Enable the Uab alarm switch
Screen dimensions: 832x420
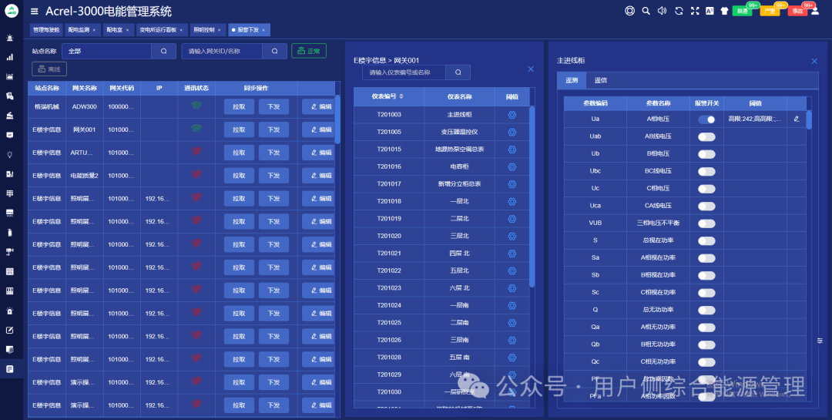pyautogui.click(x=706, y=137)
